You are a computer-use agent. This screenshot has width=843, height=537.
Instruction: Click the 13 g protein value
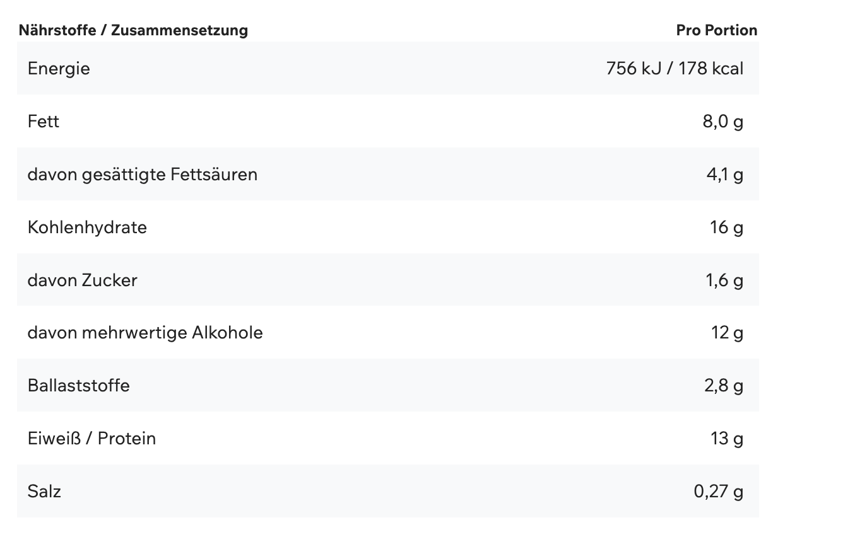click(727, 438)
